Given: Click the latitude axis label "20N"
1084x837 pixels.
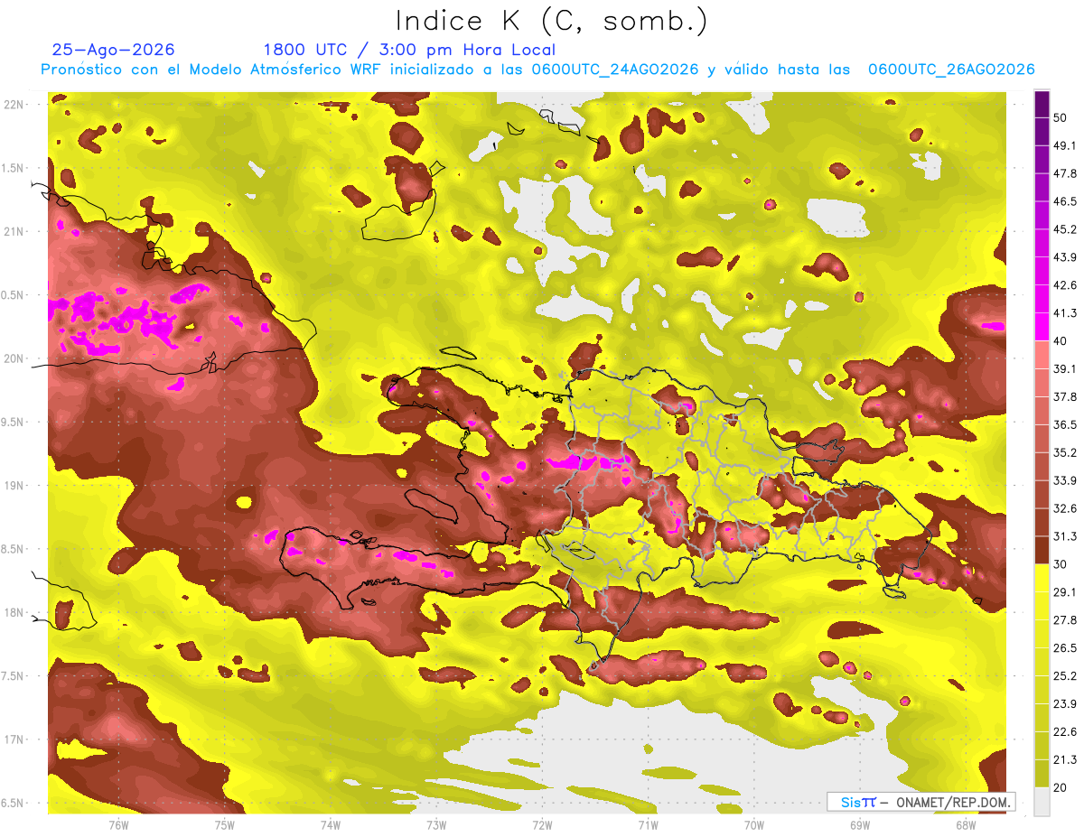Looking at the screenshot, I should (x=14, y=358).
